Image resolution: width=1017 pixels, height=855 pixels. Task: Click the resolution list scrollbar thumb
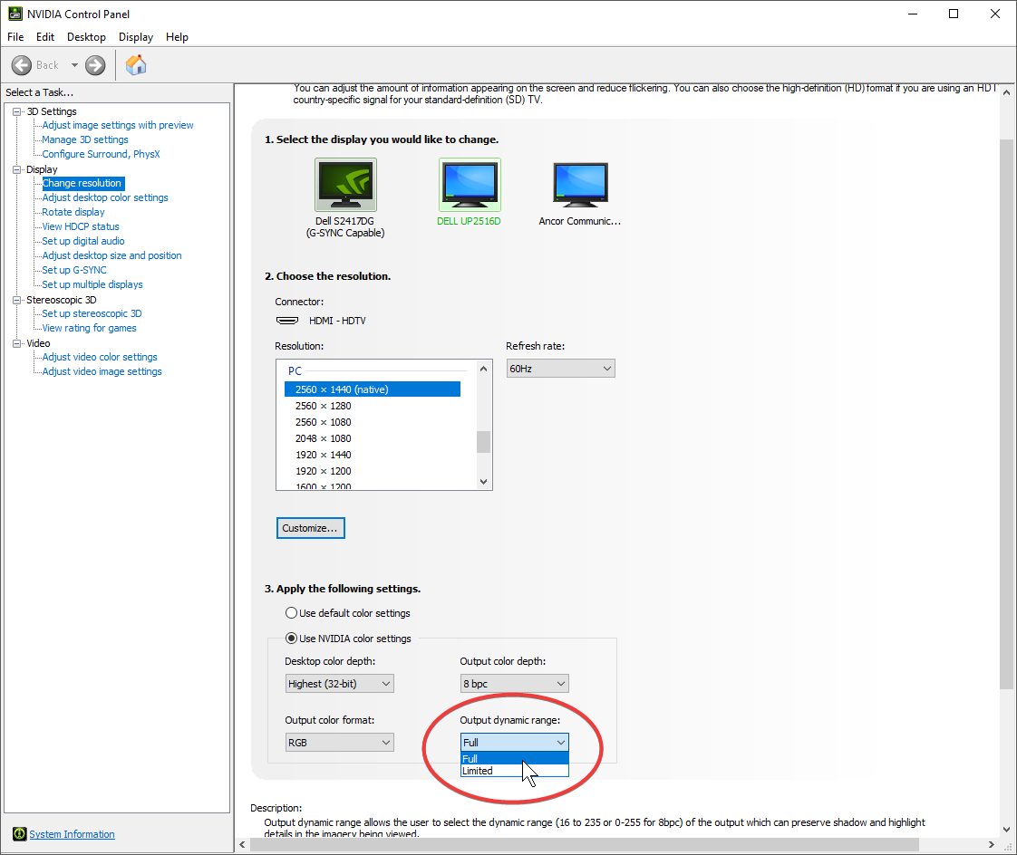(483, 442)
